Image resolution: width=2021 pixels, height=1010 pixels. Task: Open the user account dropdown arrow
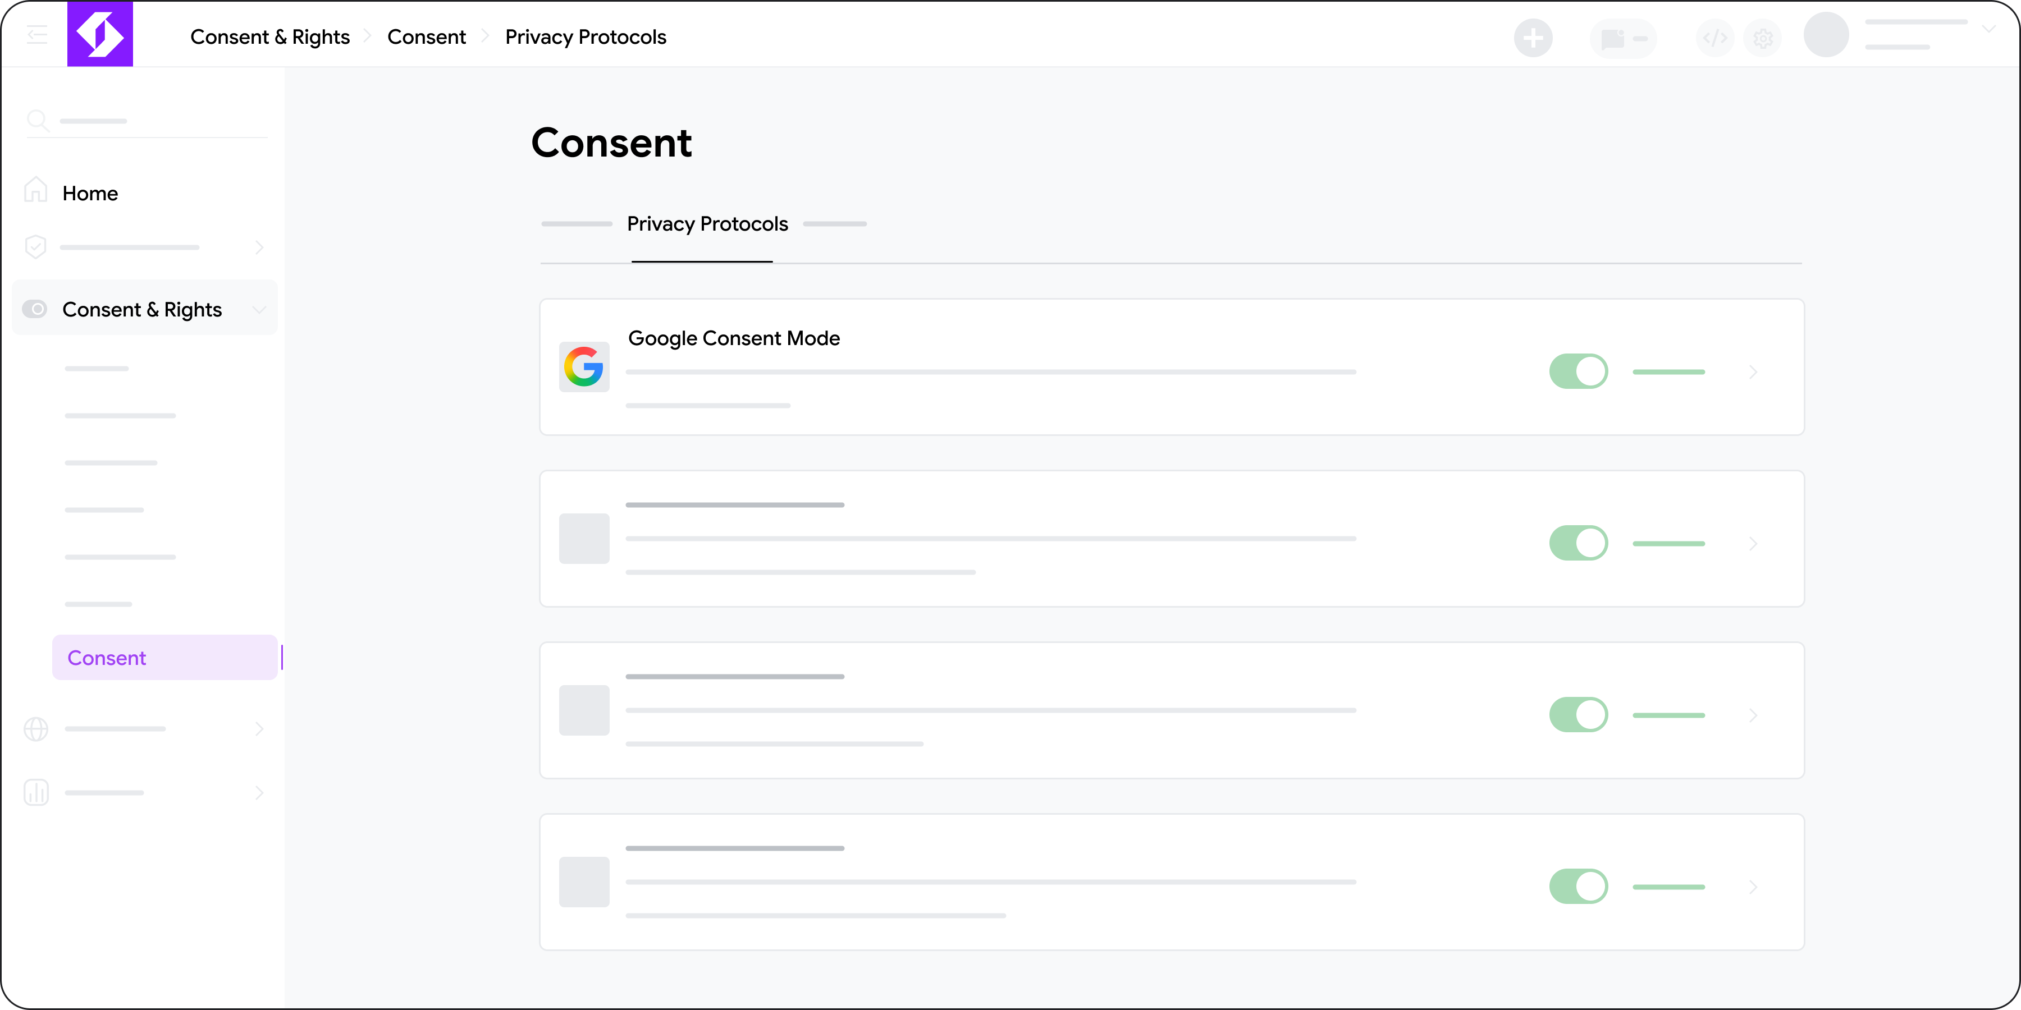pyautogui.click(x=1988, y=29)
